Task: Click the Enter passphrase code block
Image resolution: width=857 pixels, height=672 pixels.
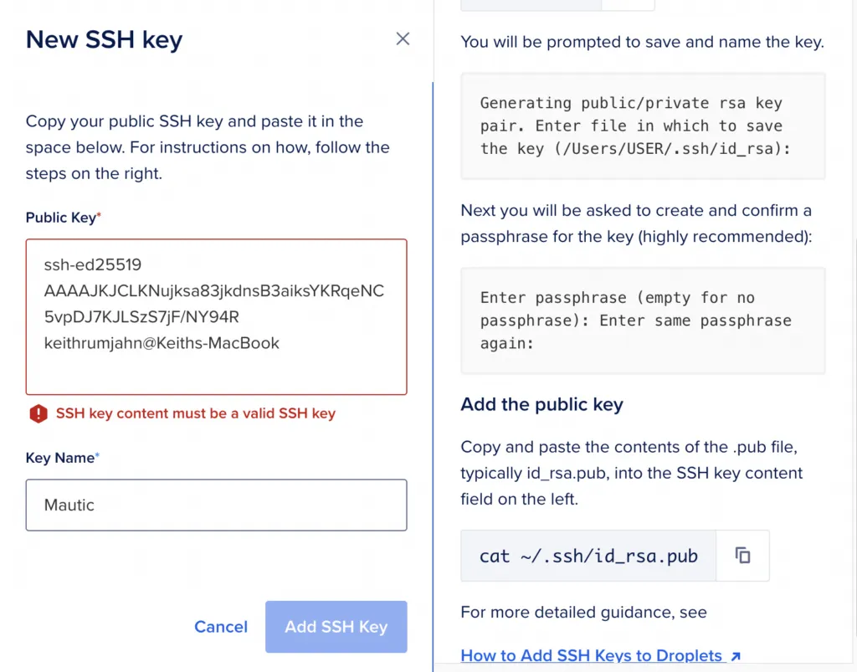Action: (x=643, y=321)
